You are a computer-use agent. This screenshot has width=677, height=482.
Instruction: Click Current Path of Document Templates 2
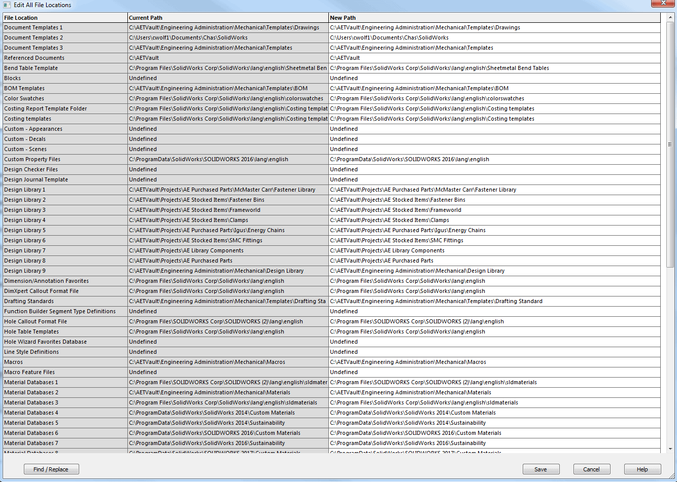click(228, 38)
